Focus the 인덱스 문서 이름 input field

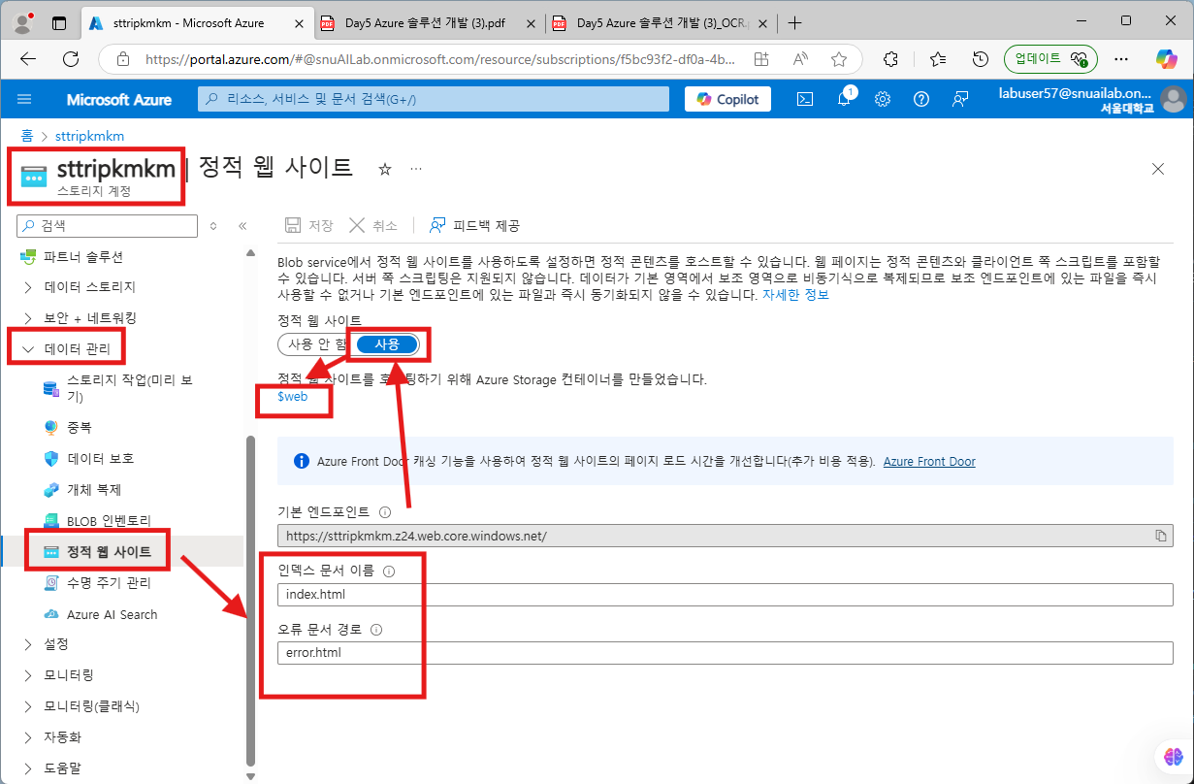[x=726, y=594]
